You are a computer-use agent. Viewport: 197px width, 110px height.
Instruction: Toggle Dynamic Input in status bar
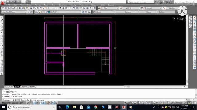pos(50,103)
